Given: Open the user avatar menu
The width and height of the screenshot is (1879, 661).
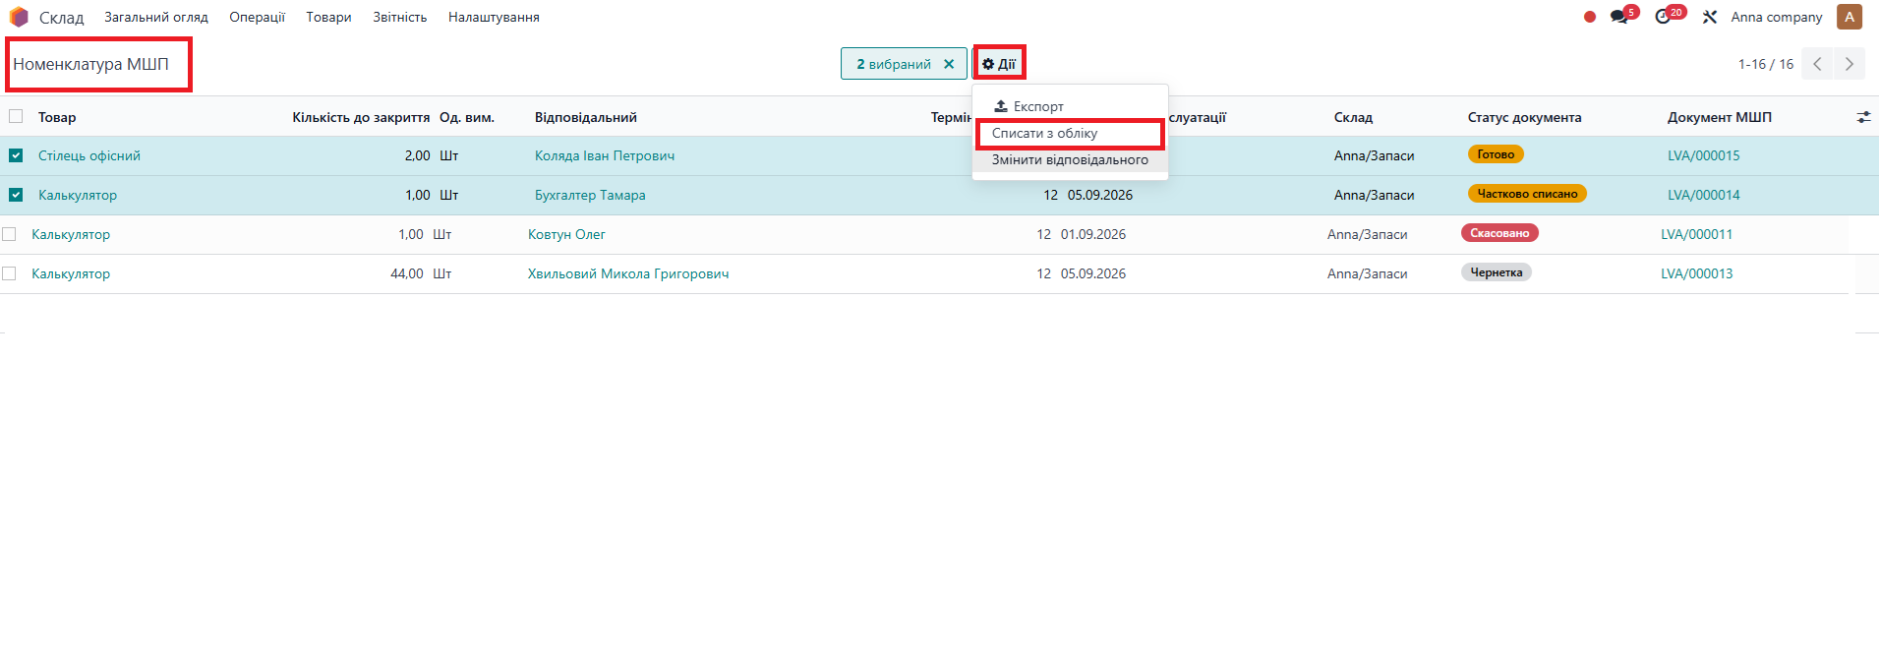Looking at the screenshot, I should tap(1849, 17).
